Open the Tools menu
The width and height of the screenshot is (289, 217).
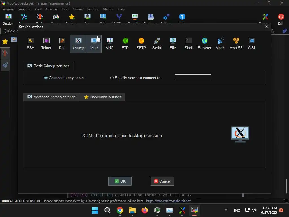click(x=65, y=9)
